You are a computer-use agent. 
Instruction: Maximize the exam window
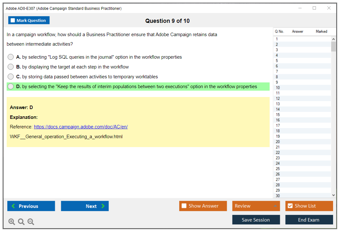point(314,8)
